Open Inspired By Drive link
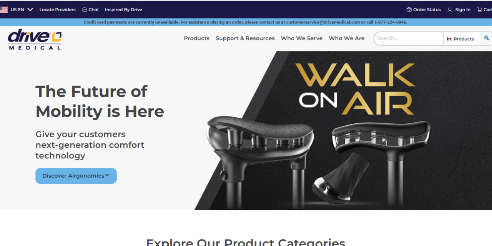Viewport: 492px width, 246px height. (123, 10)
